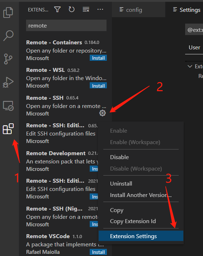Open the Run and Debug view
The height and width of the screenshot is (256, 203).
point(8,82)
